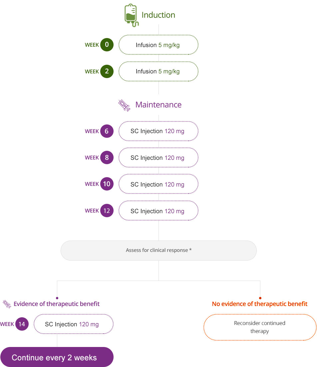Select the green Week 0 circle
The width and height of the screenshot is (317, 367).
pyautogui.click(x=107, y=45)
